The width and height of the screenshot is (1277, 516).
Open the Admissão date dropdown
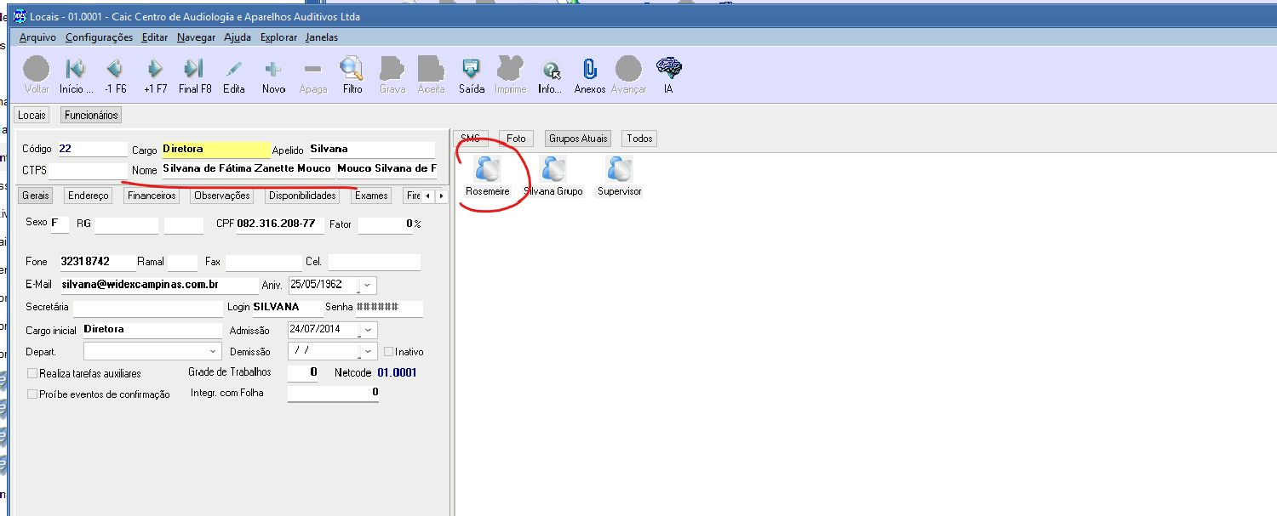[x=368, y=330]
